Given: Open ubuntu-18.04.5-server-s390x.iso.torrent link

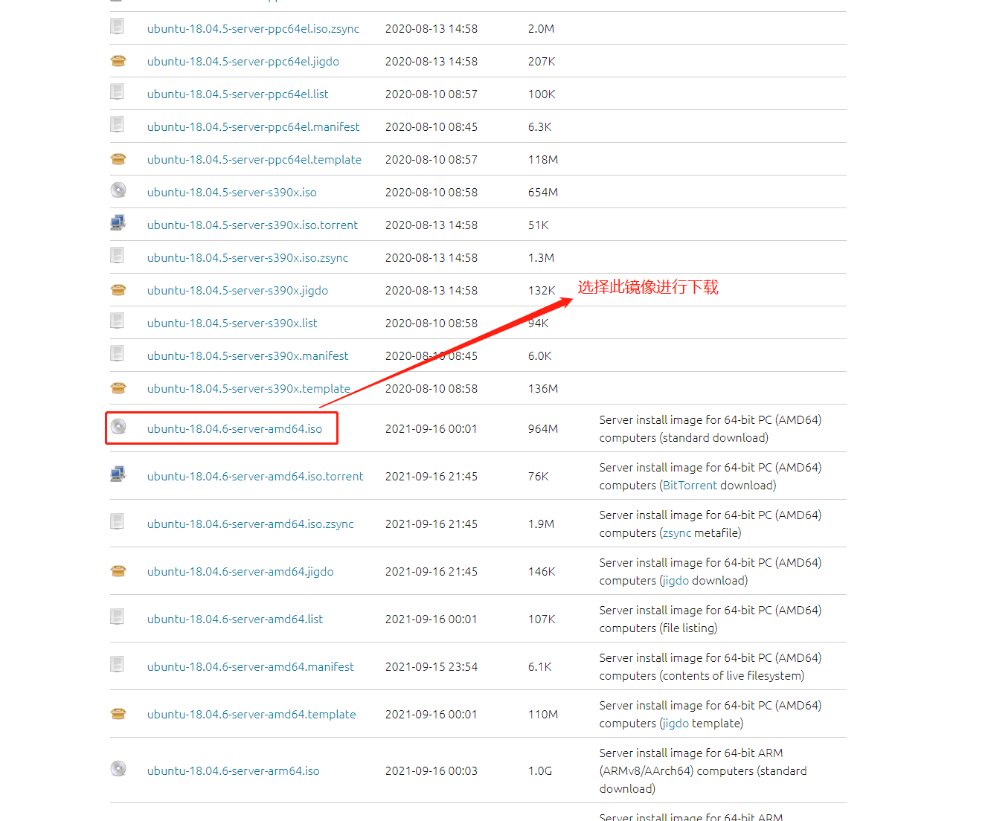Looking at the screenshot, I should coord(252,225).
